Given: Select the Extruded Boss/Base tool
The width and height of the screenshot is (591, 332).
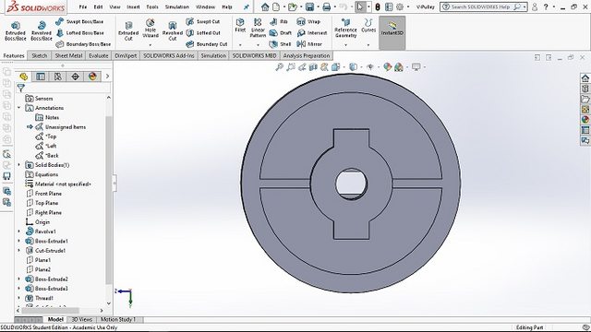Looking at the screenshot, I should (x=16, y=30).
